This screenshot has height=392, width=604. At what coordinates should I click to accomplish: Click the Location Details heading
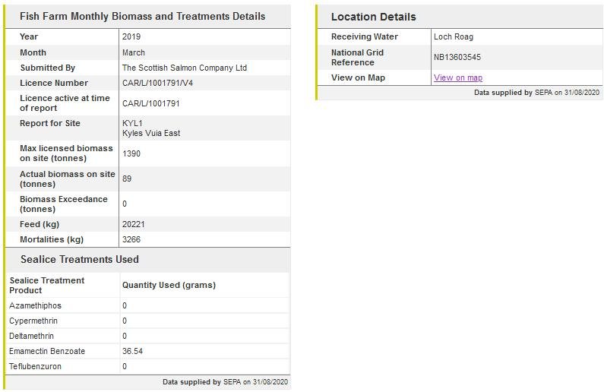click(x=373, y=17)
